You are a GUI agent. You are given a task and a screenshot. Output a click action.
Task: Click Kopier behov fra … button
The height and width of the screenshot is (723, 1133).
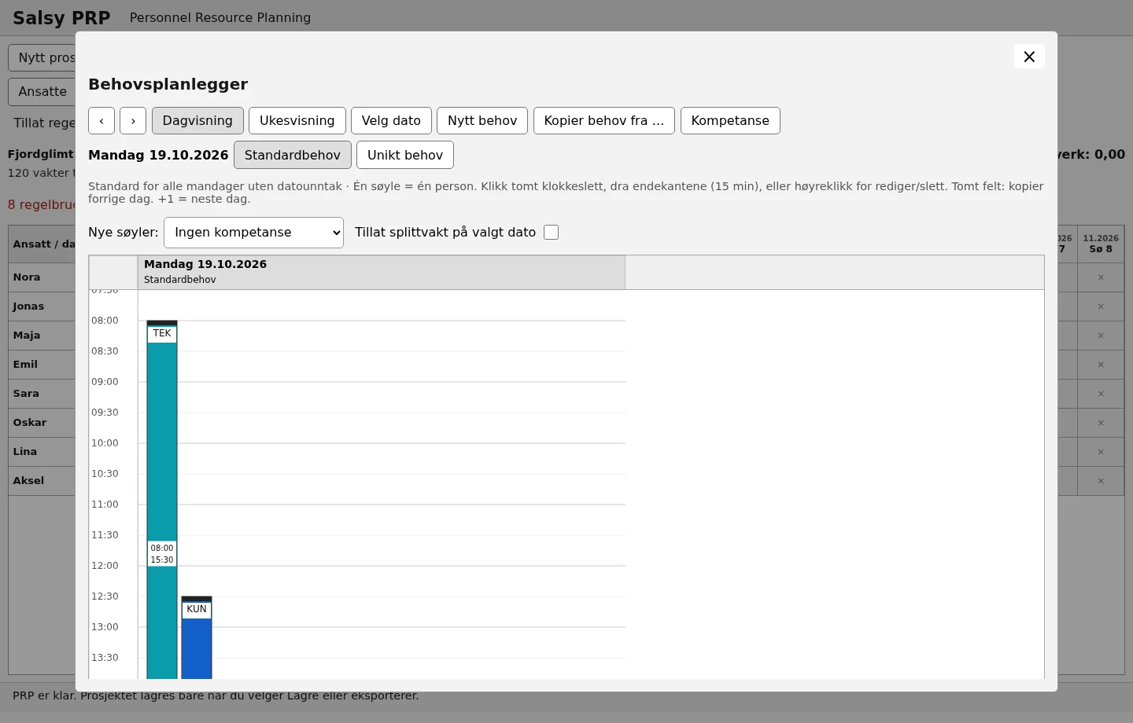pyautogui.click(x=604, y=121)
